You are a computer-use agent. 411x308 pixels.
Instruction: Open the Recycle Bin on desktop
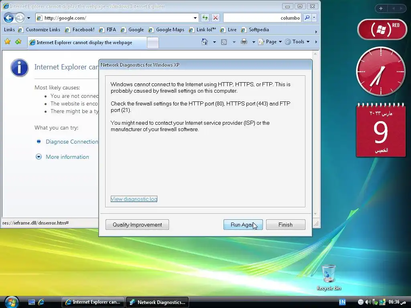[329, 278]
